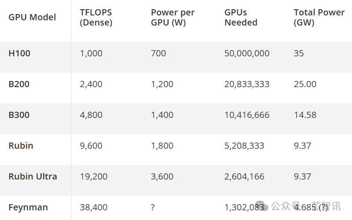This screenshot has width=352, height=220.
Task: Click the GPU Model column header
Action: click(32, 17)
